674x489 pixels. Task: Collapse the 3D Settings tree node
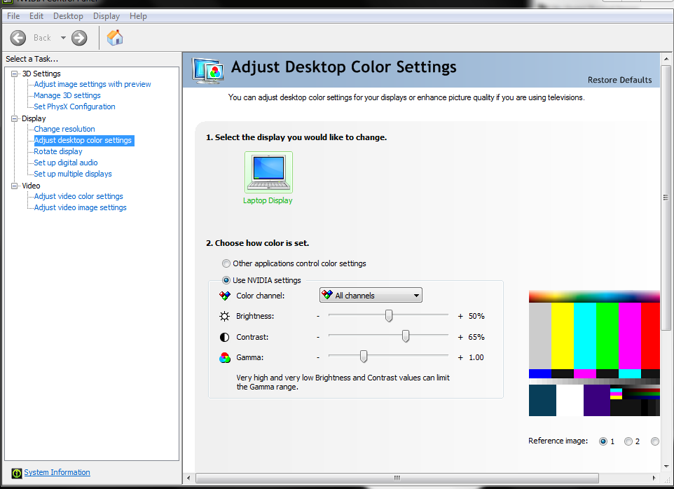click(15, 74)
